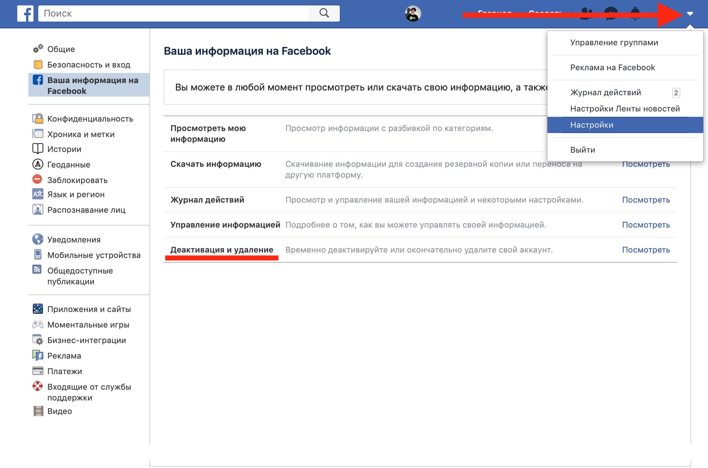Click the badge 2 next to Журнал действий
The image size is (708, 468).
click(676, 93)
